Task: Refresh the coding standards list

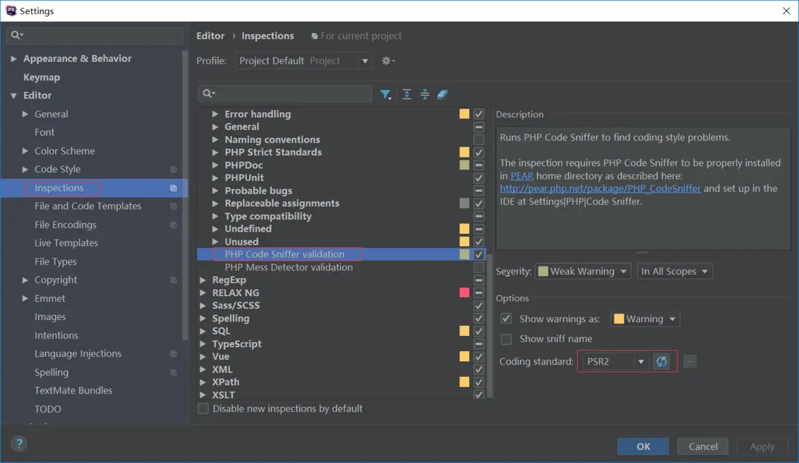Action: pyautogui.click(x=661, y=361)
